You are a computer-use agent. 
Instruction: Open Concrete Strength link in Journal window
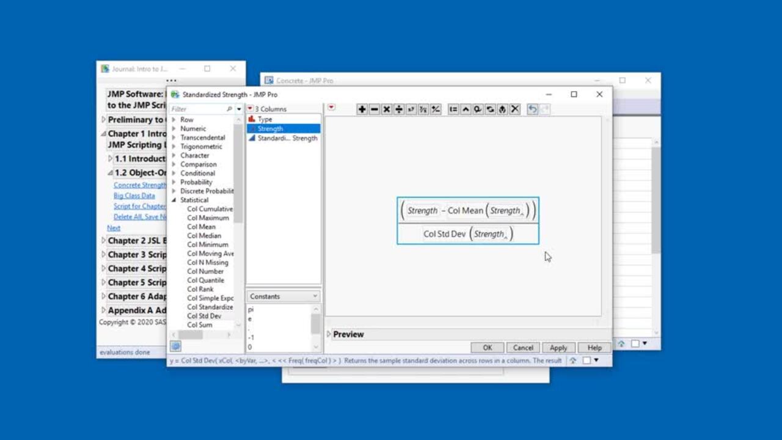point(140,185)
